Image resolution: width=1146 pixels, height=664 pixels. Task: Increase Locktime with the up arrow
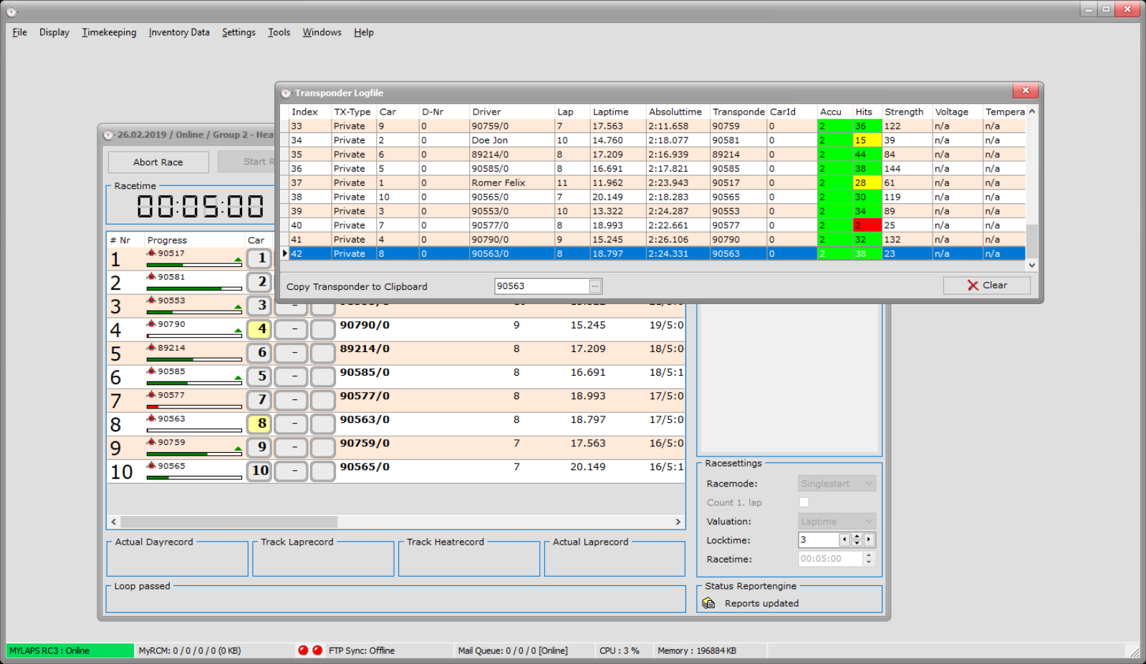[857, 537]
